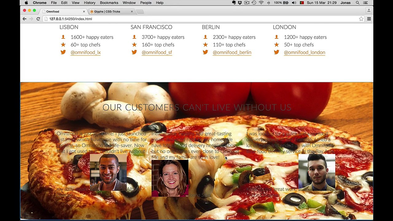Click the Twitter icon beside @omnifood_berlin
The image size is (393, 221).
205,52
